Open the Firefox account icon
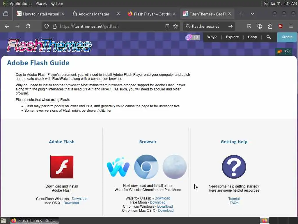Image resolution: width=298 pixels, height=224 pixels. [260, 26]
